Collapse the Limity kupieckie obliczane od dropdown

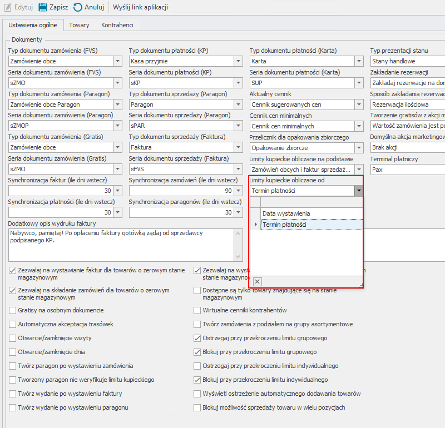click(358, 191)
